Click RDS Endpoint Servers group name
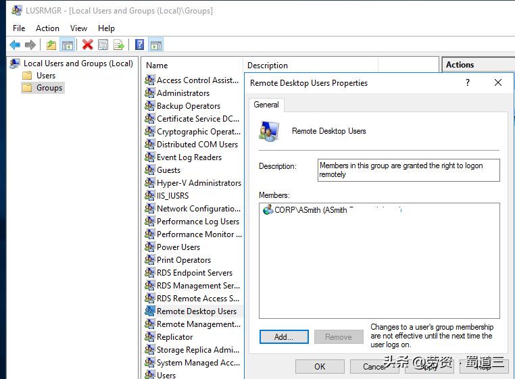The height and width of the screenshot is (379, 515). (x=195, y=272)
